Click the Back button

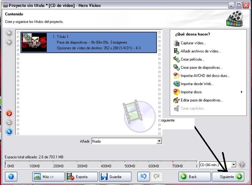coord(195,177)
